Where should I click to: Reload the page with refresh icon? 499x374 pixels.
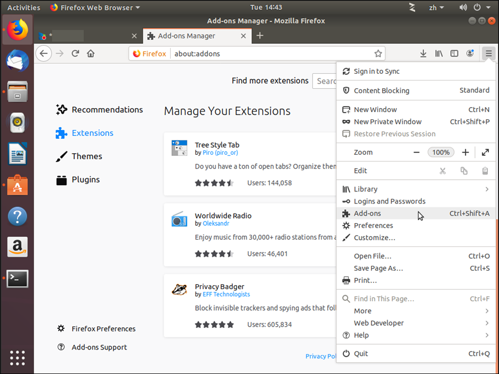point(75,54)
